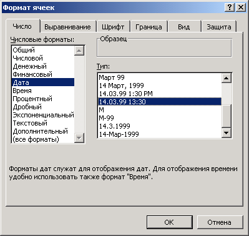Select the Числовой number format
Image resolution: width=249 pixels, height=236 pixels.
point(43,58)
